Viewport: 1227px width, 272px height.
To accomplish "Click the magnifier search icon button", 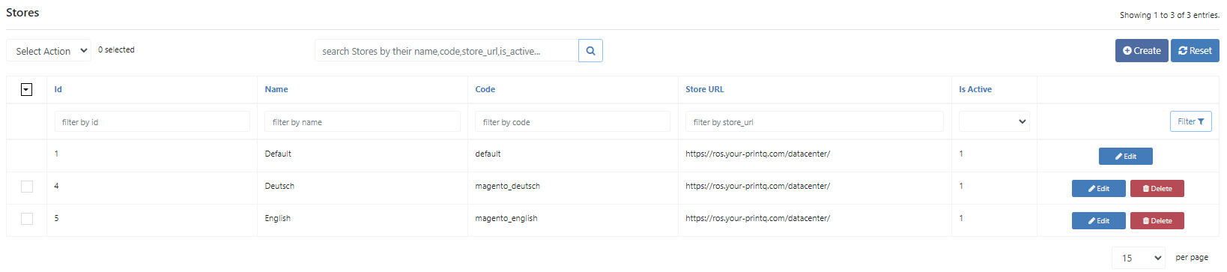I will coord(590,51).
